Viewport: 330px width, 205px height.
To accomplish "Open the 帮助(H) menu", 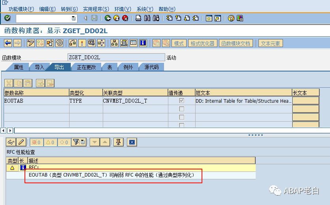I will click(167, 9).
